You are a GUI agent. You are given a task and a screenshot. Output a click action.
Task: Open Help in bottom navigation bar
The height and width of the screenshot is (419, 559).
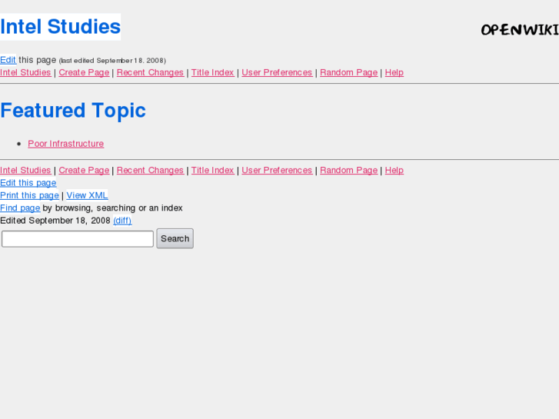click(x=394, y=171)
